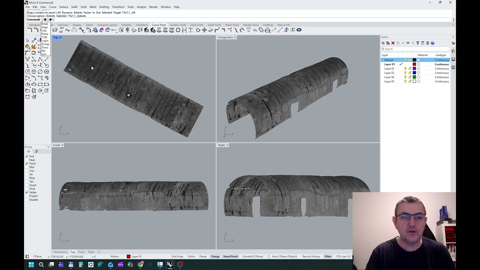Toggle the End object snap checkbox
Image resolution: width=480 pixels, height=270 pixels.
pyautogui.click(x=27, y=156)
